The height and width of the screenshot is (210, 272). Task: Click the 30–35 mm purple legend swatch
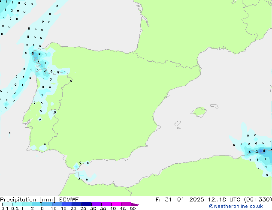coord(97,204)
